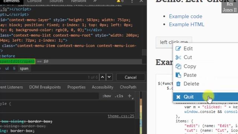Select Paste in the context menu
The height and width of the screenshot is (134, 238).
pos(206,75)
